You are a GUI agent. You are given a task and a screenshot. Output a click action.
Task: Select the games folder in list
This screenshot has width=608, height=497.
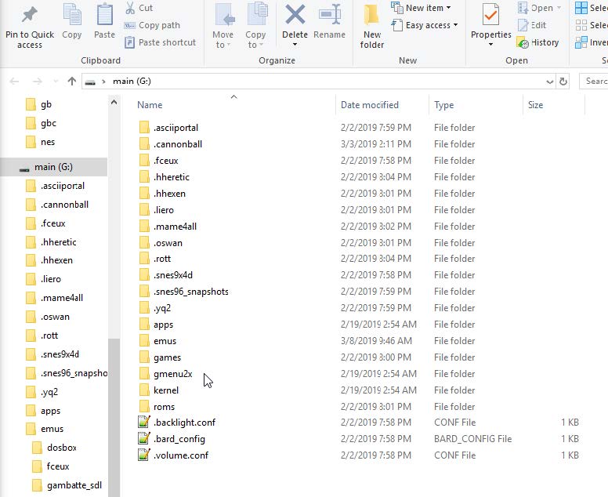click(x=167, y=357)
